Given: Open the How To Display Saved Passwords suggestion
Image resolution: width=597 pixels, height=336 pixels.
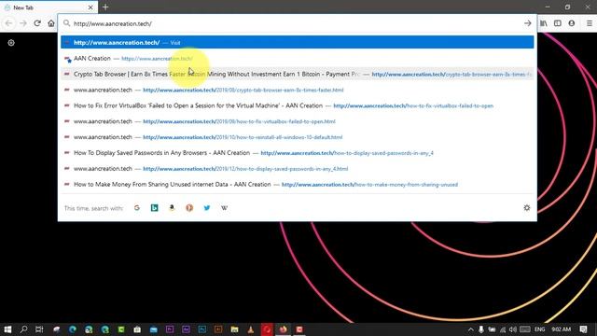Looking at the screenshot, I should [297, 153].
